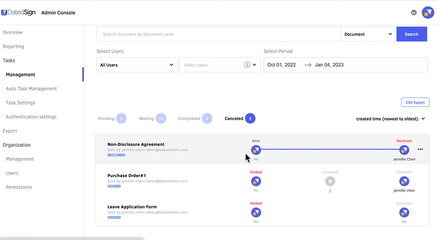Screen dimensions: 438x240
Task: Open Task Settings in the sidebar
Action: tap(20, 102)
